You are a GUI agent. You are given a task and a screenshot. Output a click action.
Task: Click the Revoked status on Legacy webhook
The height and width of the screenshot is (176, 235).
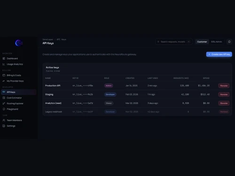tap(224, 112)
